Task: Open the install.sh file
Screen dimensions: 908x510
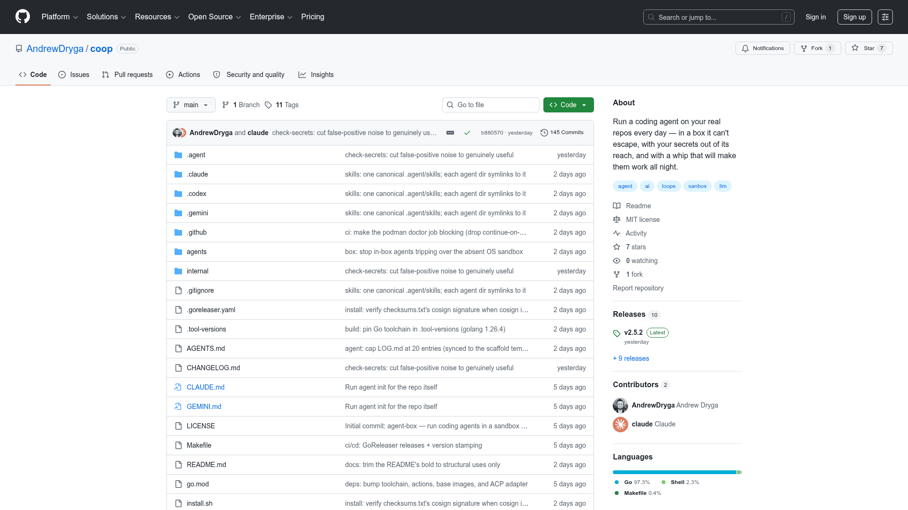Action: pos(200,503)
